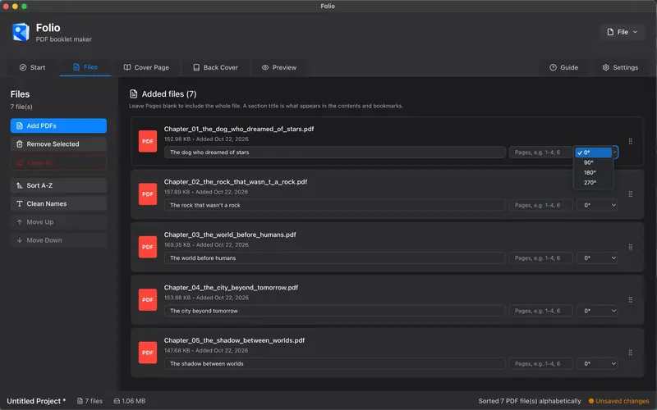Open the Preview tab
This screenshot has height=410, width=657.
coord(279,67)
